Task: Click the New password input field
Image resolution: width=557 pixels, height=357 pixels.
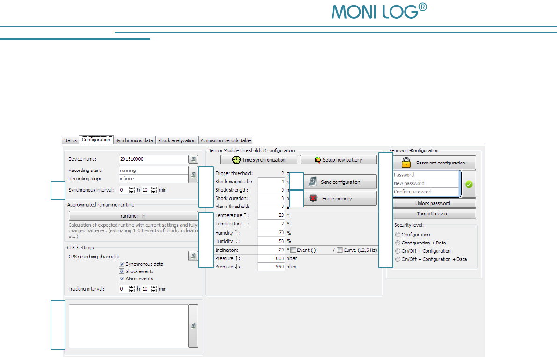Action: (x=426, y=183)
